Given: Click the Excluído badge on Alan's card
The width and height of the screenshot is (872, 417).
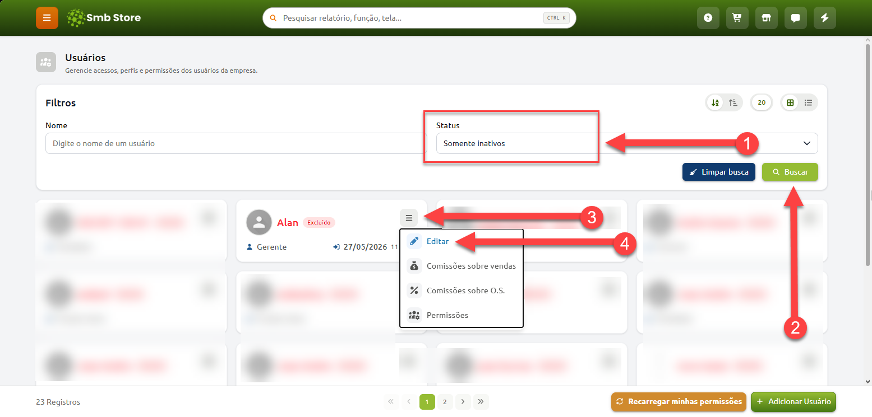Looking at the screenshot, I should pyautogui.click(x=319, y=223).
